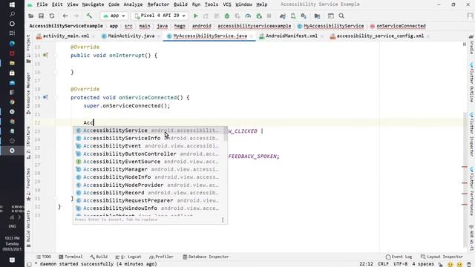The width and height of the screenshot is (475, 267).
Task: Navigate back with the left arrow icon
Action: click(65, 16)
